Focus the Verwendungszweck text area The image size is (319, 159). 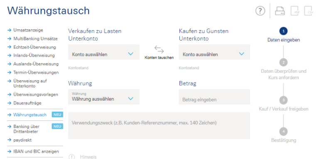159,126
